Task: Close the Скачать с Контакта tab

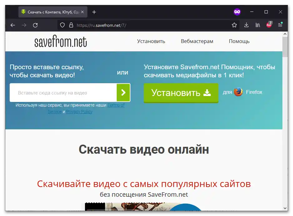Action: [x=82, y=12]
